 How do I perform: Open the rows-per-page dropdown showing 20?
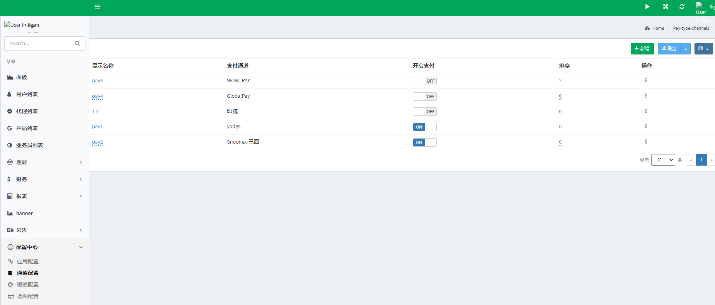click(x=663, y=160)
